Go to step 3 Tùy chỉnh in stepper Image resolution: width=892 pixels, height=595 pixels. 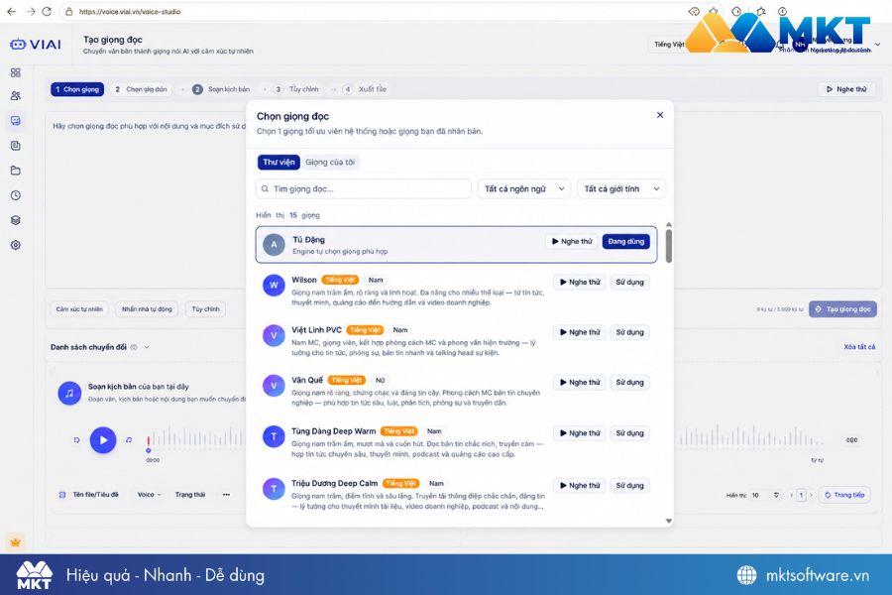click(295, 89)
